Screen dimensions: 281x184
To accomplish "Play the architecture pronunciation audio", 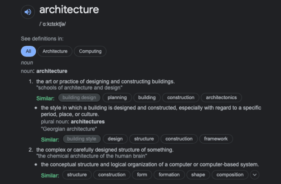I will [x=28, y=12].
